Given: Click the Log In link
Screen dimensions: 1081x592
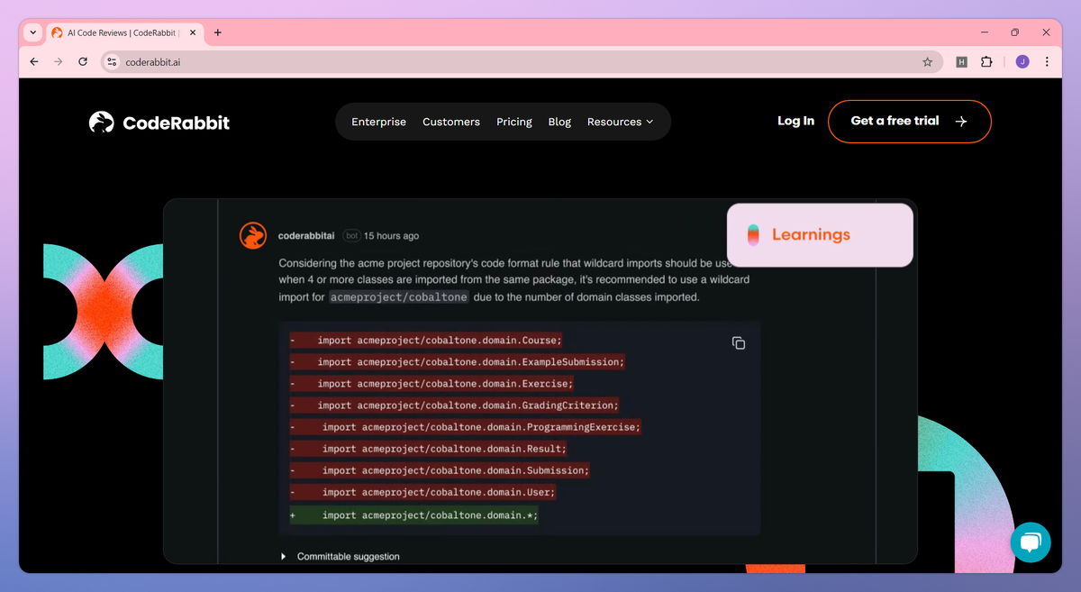Looking at the screenshot, I should (795, 121).
